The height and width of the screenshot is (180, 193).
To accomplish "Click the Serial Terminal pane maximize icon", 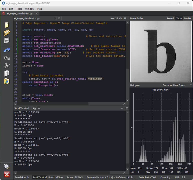I will click(127, 108).
